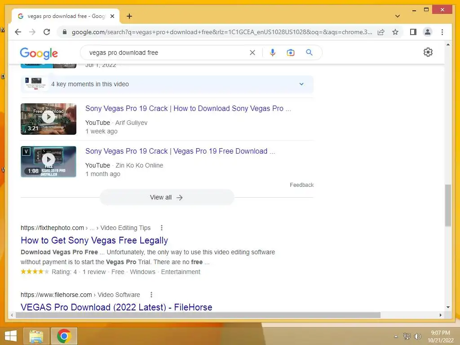Click scroll right arrow at bottom
The height and width of the screenshot is (345, 460).
440,315
